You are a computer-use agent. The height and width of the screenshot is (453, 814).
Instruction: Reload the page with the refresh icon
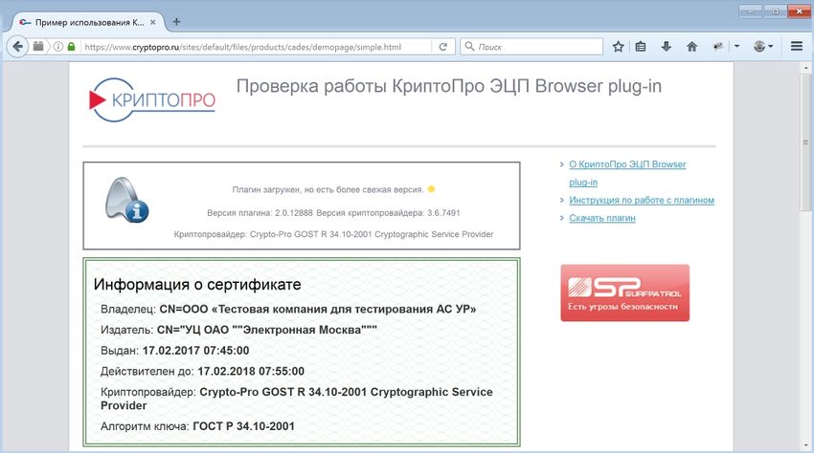click(x=442, y=47)
